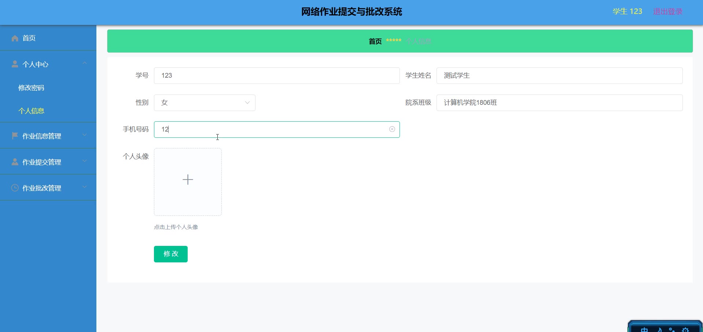Click the user icon next to 个人中心
Image resolution: width=703 pixels, height=332 pixels.
tap(15, 64)
